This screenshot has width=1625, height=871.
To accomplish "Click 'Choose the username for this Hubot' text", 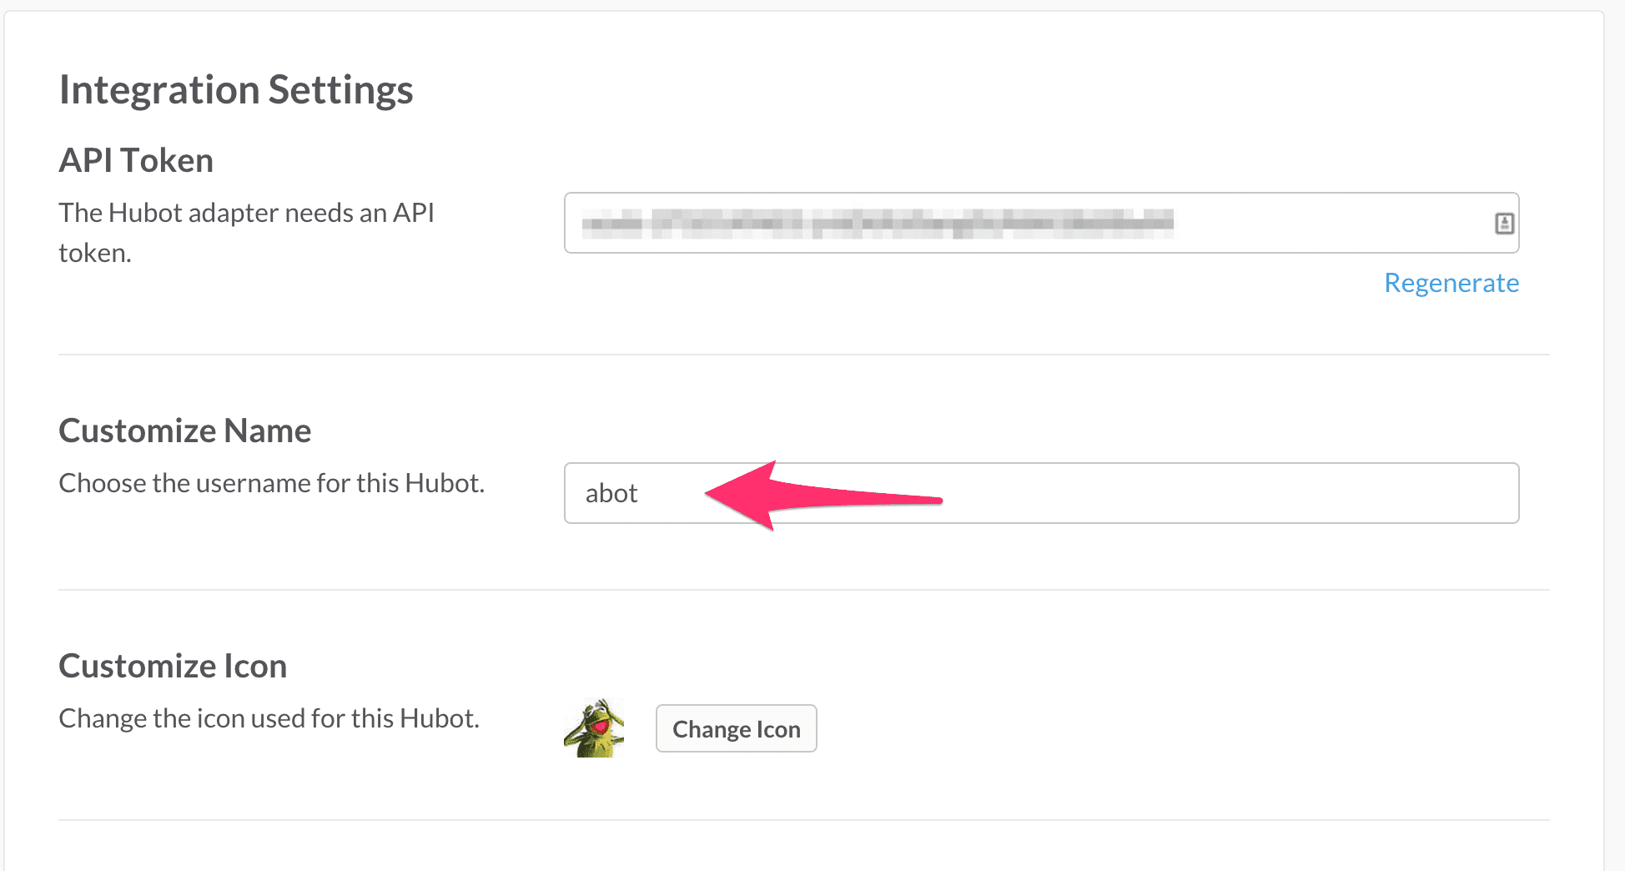I will point(272,483).
